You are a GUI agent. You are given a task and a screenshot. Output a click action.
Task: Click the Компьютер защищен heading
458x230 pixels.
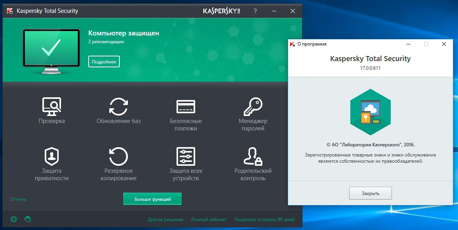pos(124,33)
